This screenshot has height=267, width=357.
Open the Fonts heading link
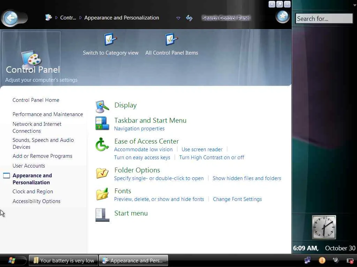[123, 191]
